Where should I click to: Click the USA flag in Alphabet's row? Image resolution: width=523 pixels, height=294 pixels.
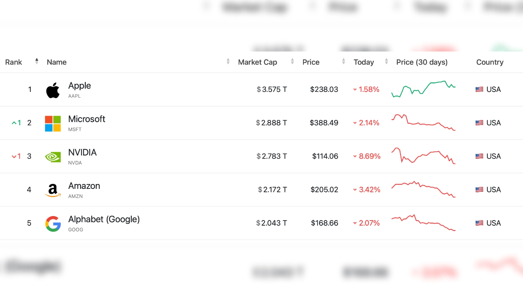coord(479,223)
